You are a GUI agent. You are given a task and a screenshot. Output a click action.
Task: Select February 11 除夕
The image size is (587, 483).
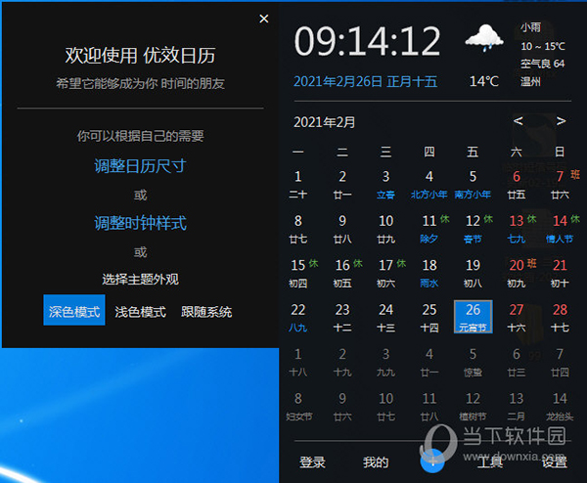(429, 229)
